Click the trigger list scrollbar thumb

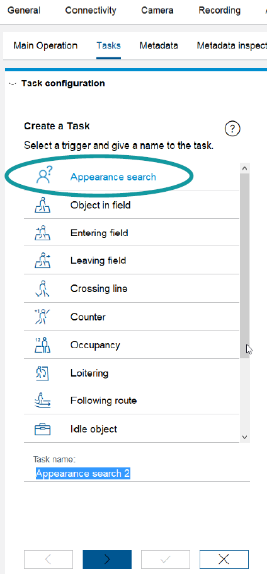pyautogui.click(x=245, y=266)
